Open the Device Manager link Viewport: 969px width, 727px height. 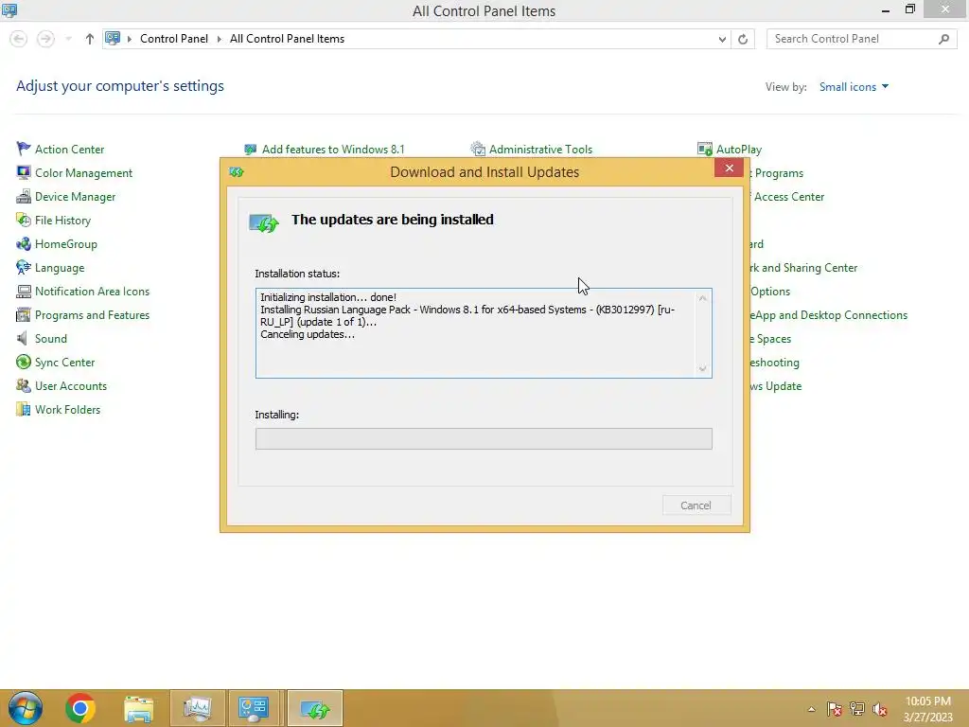75,197
